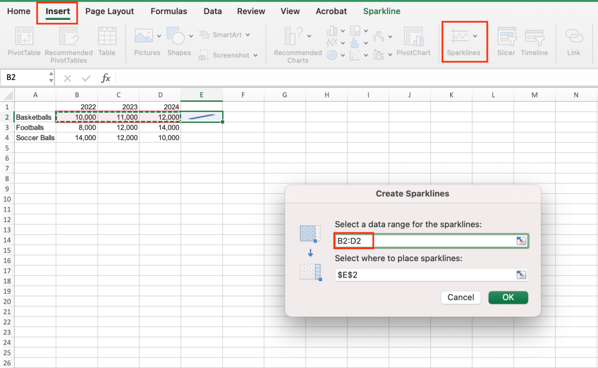
Task: Confirm formula bar entry with checkmark
Action: point(87,78)
